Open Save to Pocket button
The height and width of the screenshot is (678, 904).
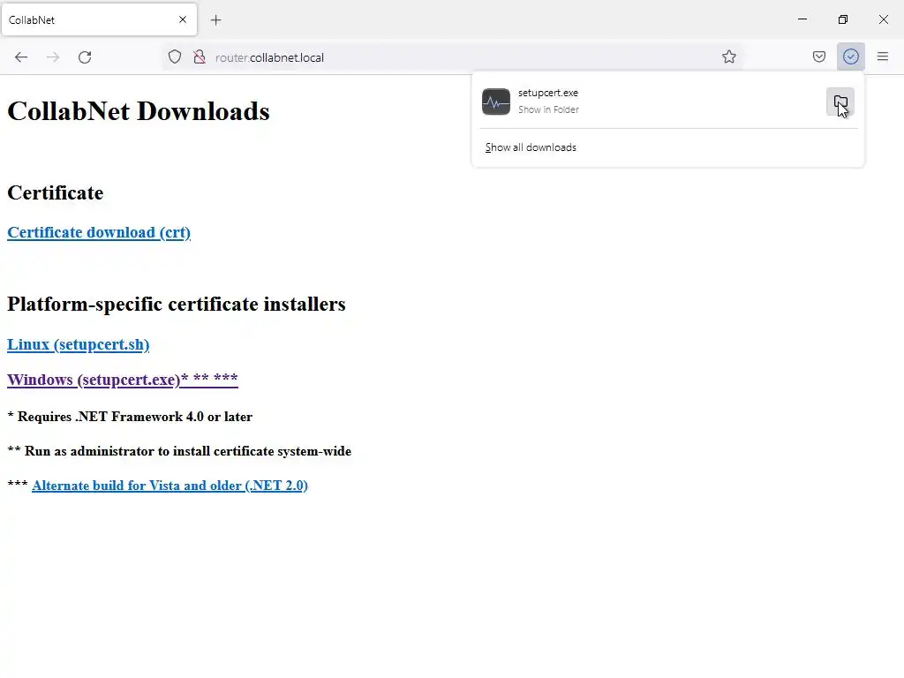pyautogui.click(x=818, y=56)
